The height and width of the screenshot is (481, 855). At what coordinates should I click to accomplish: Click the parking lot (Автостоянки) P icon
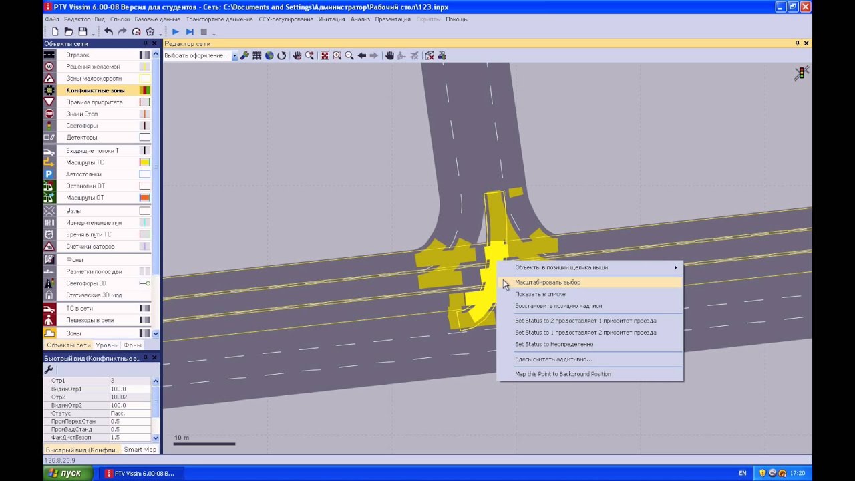49,174
